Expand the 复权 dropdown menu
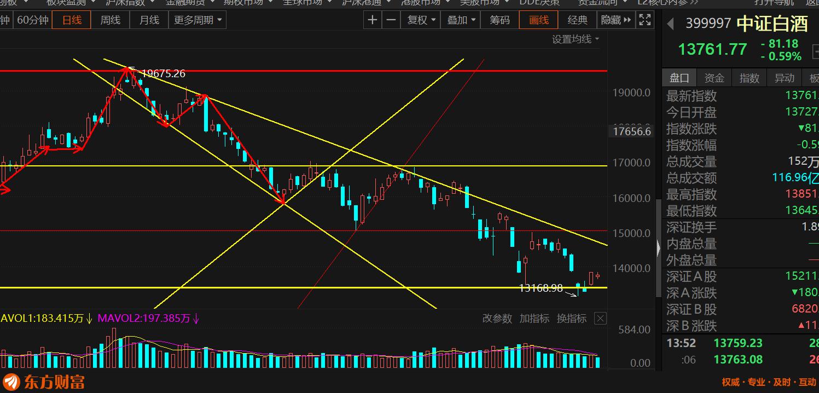The height and width of the screenshot is (393, 819). 421,20
